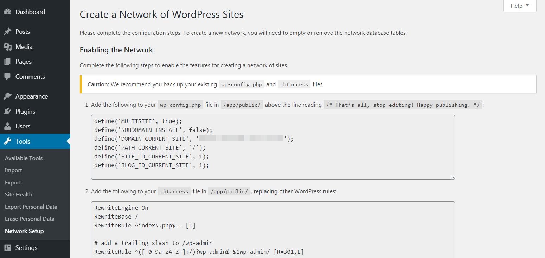Open the Media library icon
The width and height of the screenshot is (545, 258).
8,46
